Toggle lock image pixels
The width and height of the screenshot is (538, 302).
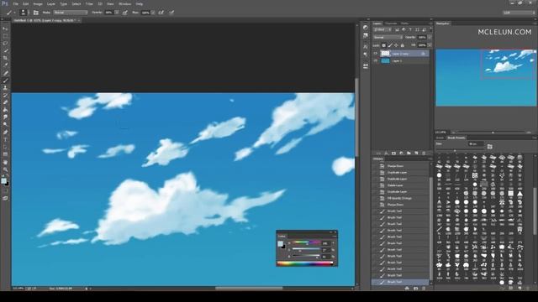click(x=390, y=45)
